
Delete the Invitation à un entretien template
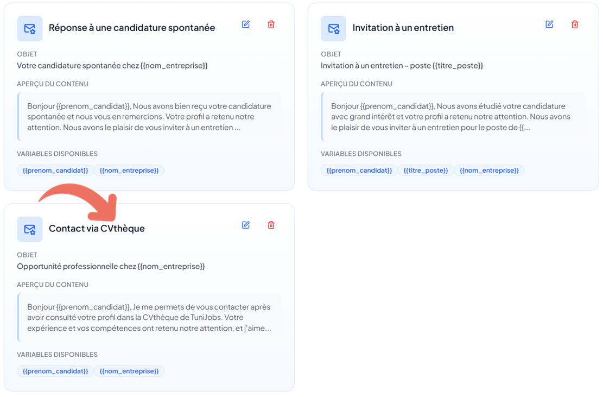pos(575,24)
